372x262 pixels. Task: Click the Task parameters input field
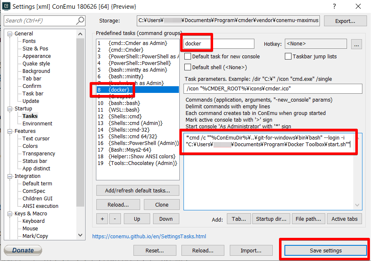(x=273, y=89)
